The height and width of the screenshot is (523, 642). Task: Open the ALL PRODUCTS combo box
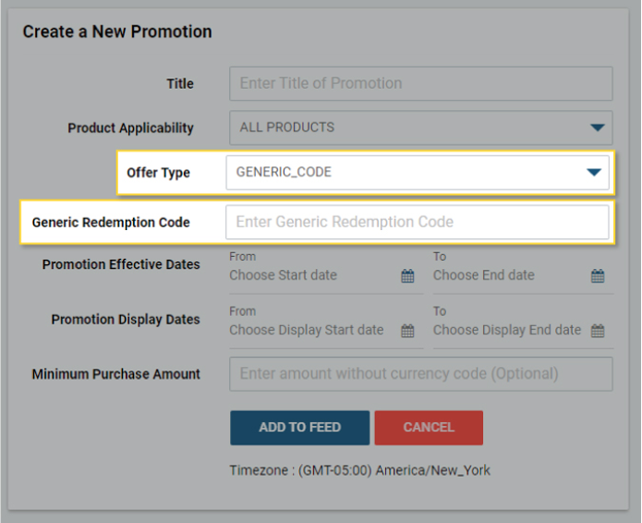coord(421,128)
